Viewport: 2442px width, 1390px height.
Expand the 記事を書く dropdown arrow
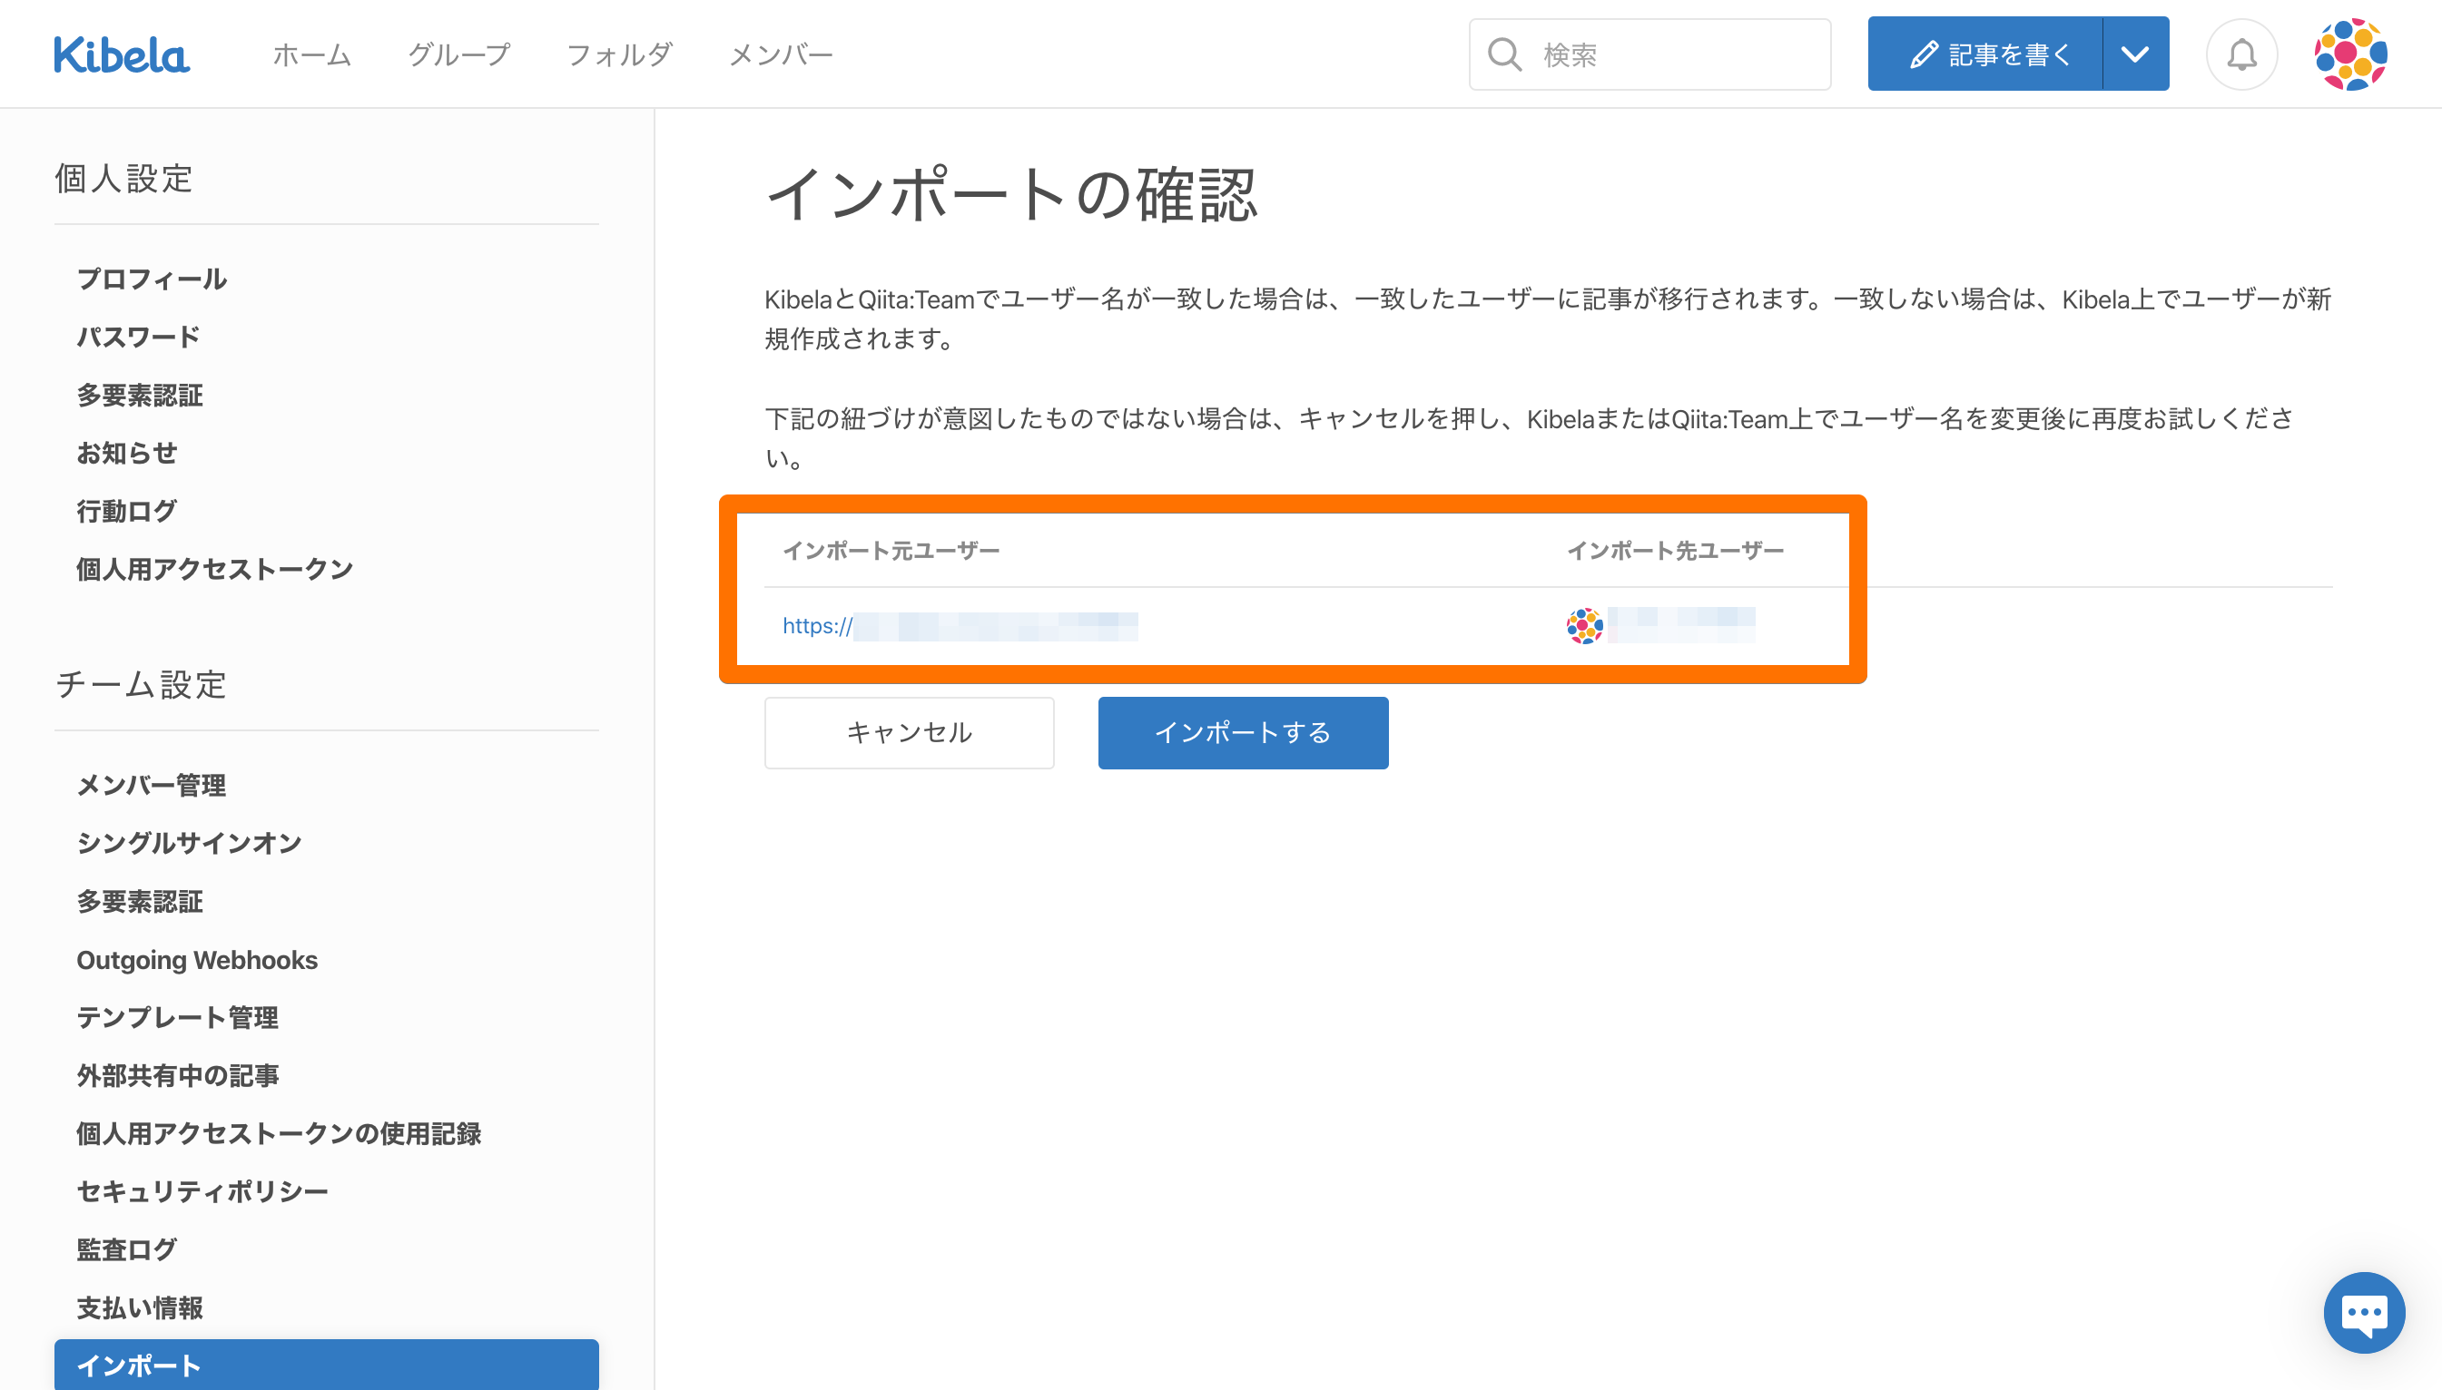2134,54
